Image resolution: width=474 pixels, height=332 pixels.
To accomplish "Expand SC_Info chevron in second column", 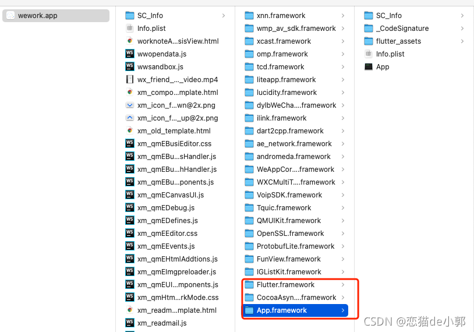I will pos(224,15).
